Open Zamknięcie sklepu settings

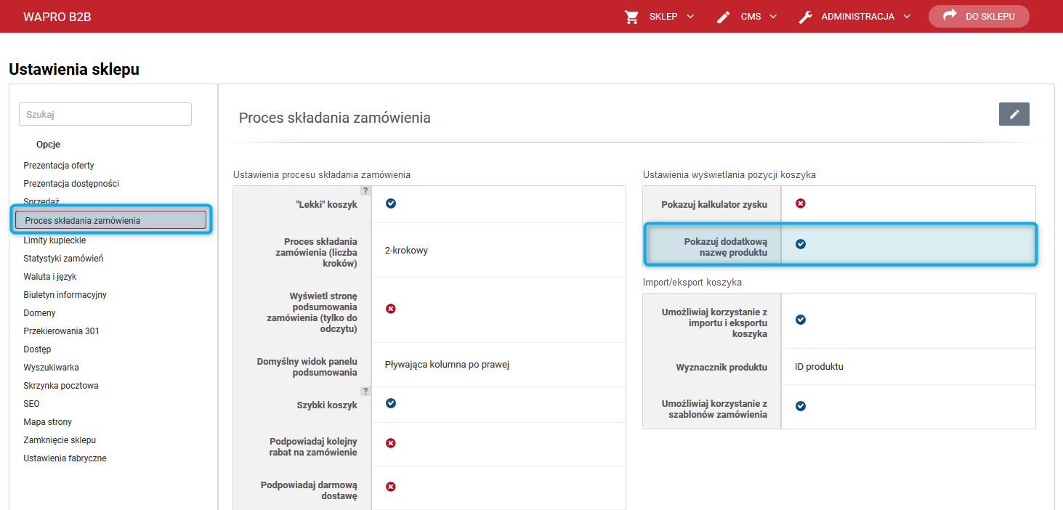coord(60,440)
